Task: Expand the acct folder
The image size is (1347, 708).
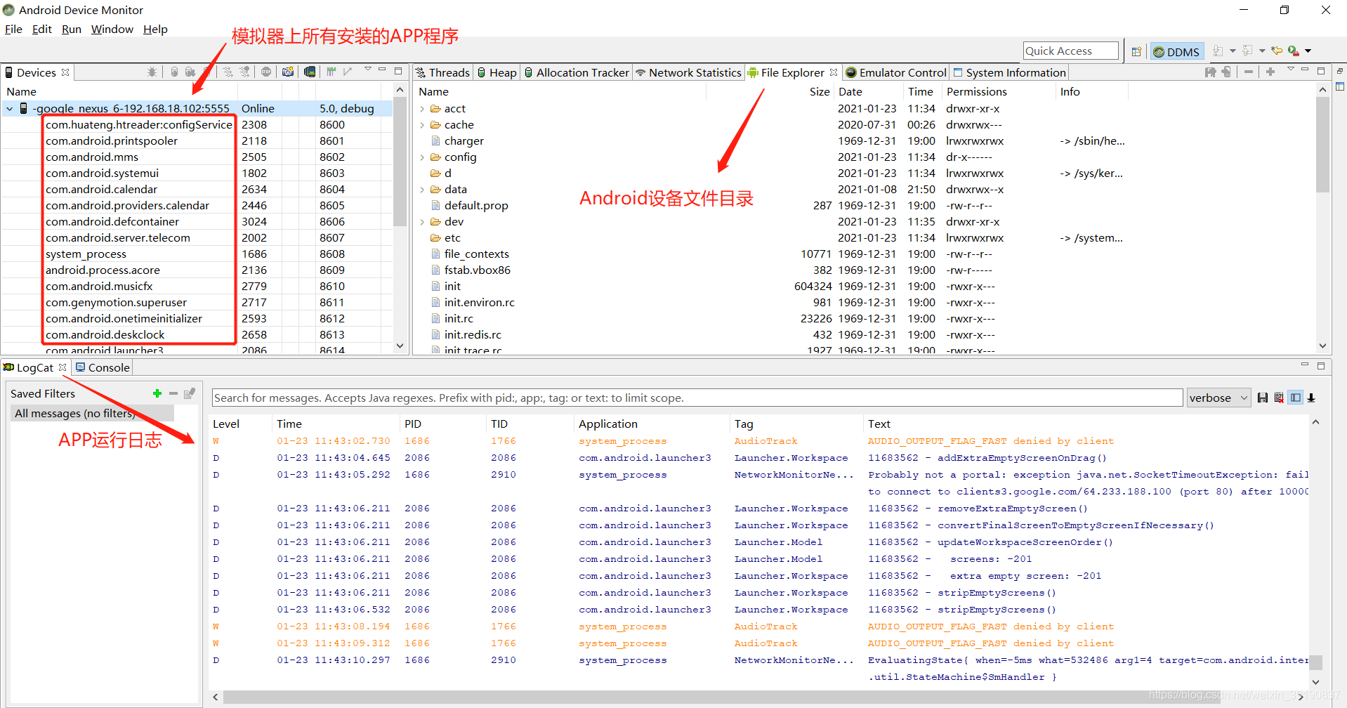Action: (422, 109)
